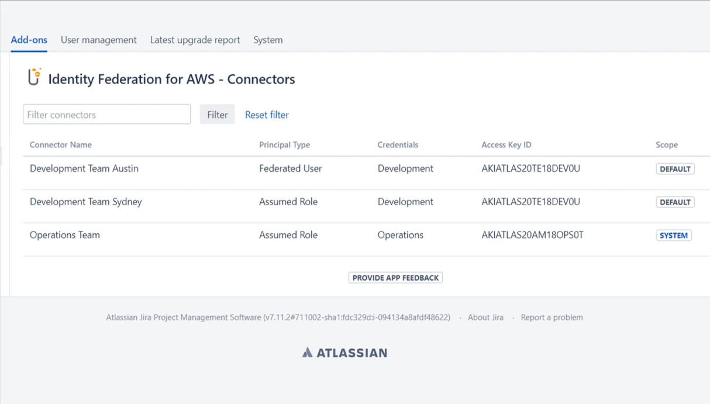Click the Atlassian logo in footer

pyautogui.click(x=344, y=353)
